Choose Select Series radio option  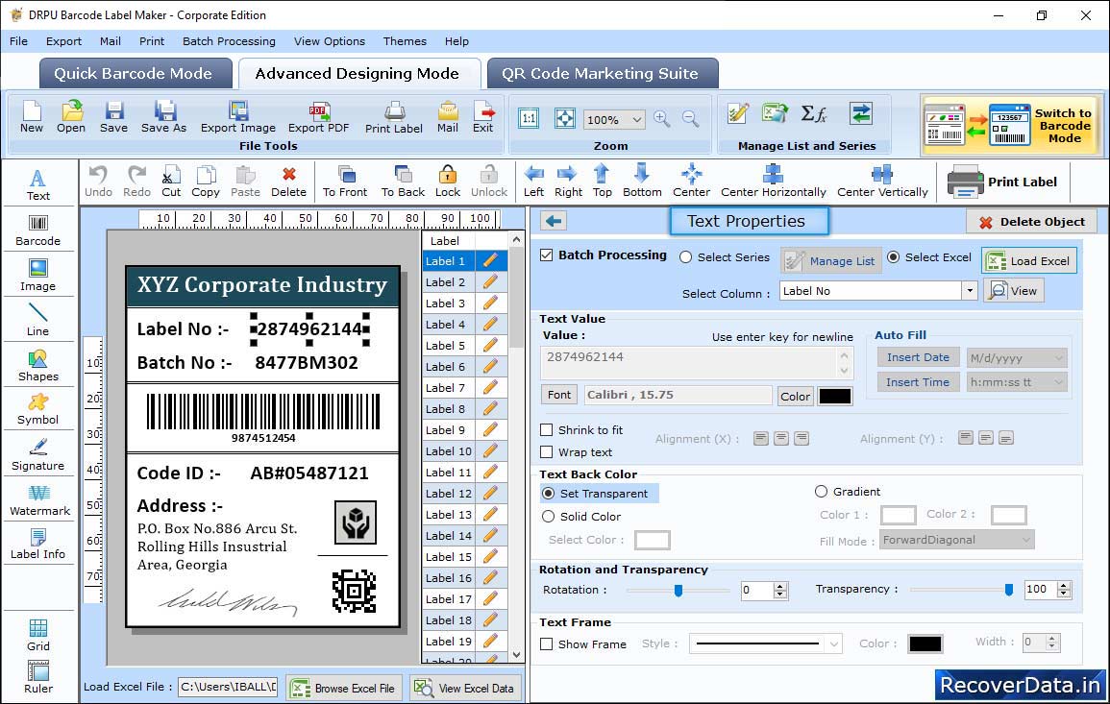(685, 257)
